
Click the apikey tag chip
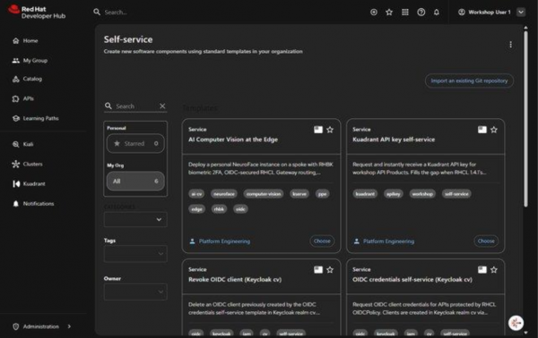pyautogui.click(x=394, y=194)
